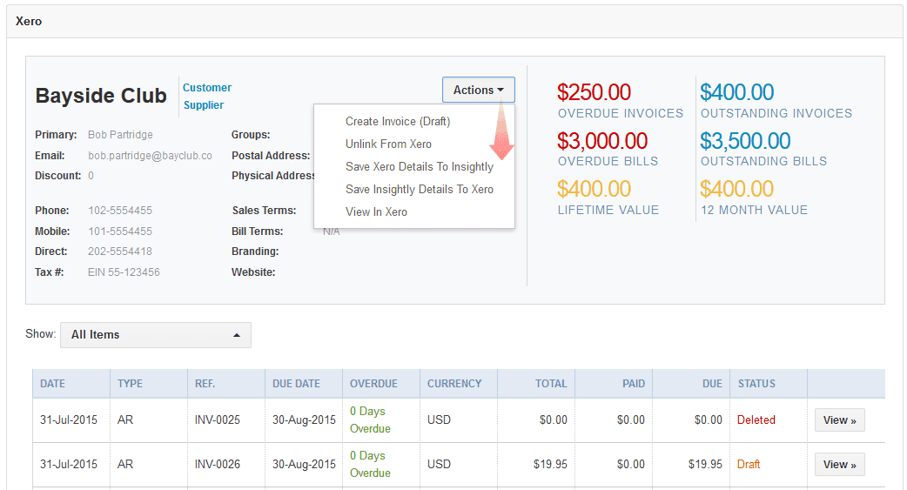Click the Xero panel title
Screen dimensions: 907x490
[x=29, y=22]
